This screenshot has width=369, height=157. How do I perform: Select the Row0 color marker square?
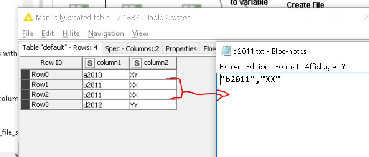pos(25,75)
